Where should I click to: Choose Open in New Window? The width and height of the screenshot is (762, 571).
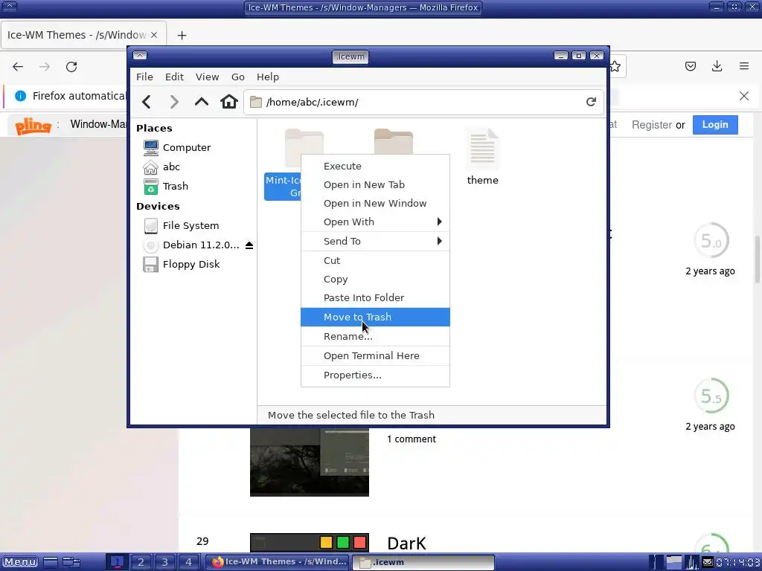375,203
